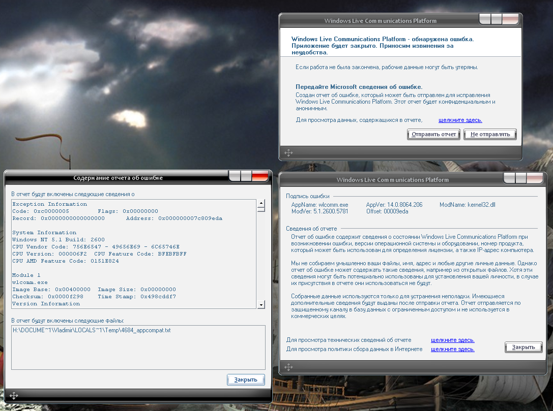553x411 pixels.
Task: Click move handle icon in 'Подпись ошибки' window
Action: pyautogui.click(x=288, y=367)
